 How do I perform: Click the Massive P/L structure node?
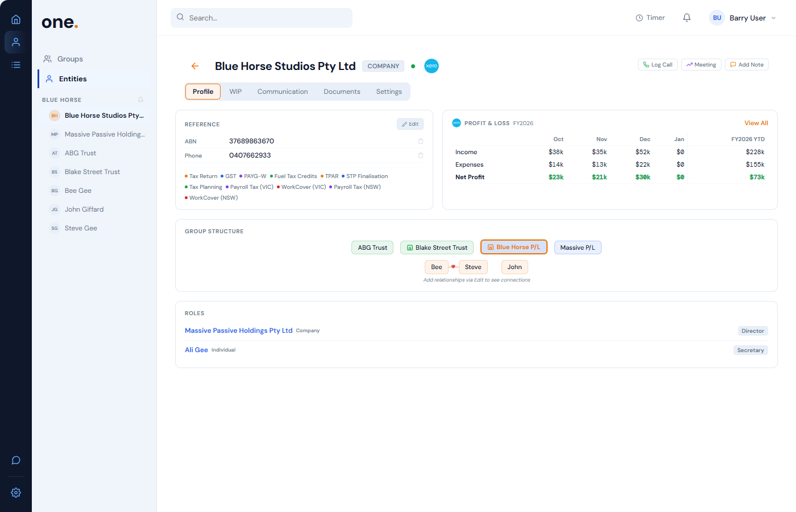point(578,247)
